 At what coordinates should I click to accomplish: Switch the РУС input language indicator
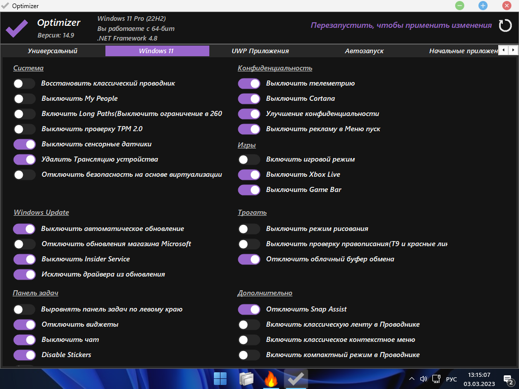452,379
